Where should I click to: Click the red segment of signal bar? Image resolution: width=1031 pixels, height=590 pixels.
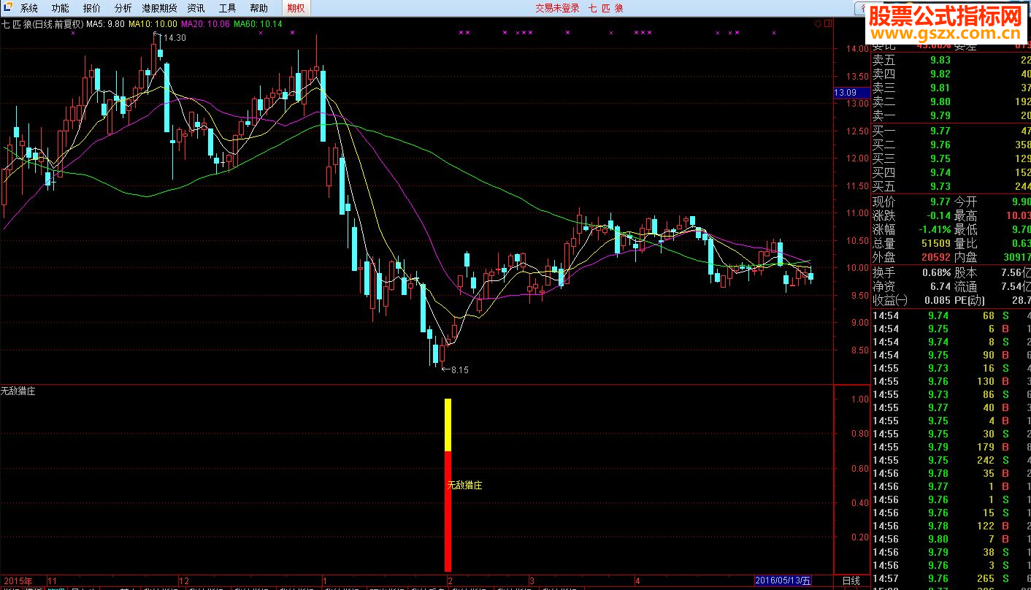(448, 511)
